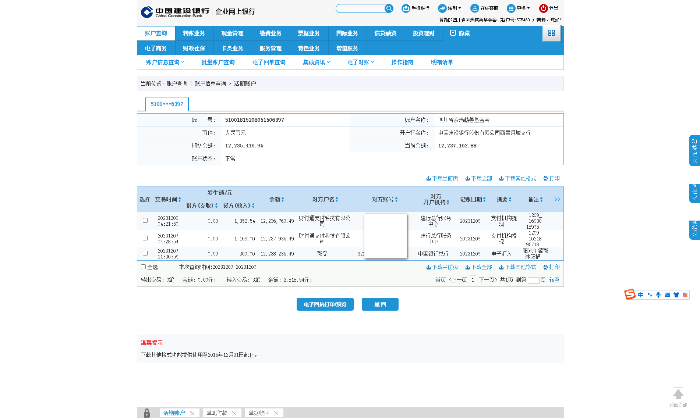The width and height of the screenshot is (700, 418).
Task: Go to 下一页 in pagination
Action: tap(488, 280)
